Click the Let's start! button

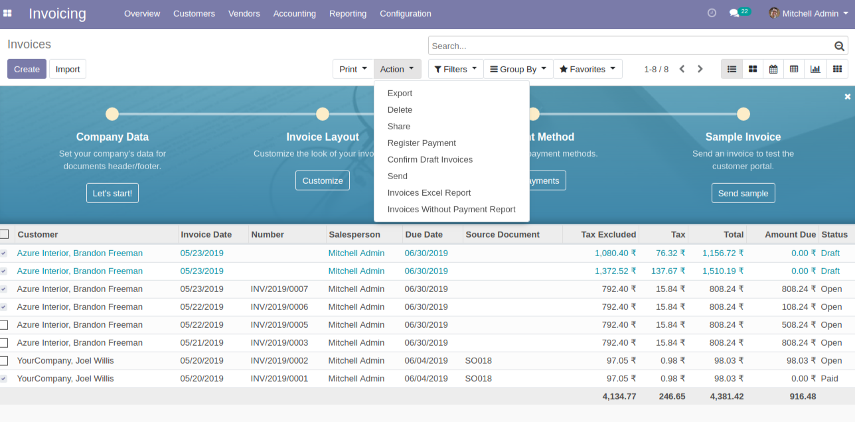point(112,193)
